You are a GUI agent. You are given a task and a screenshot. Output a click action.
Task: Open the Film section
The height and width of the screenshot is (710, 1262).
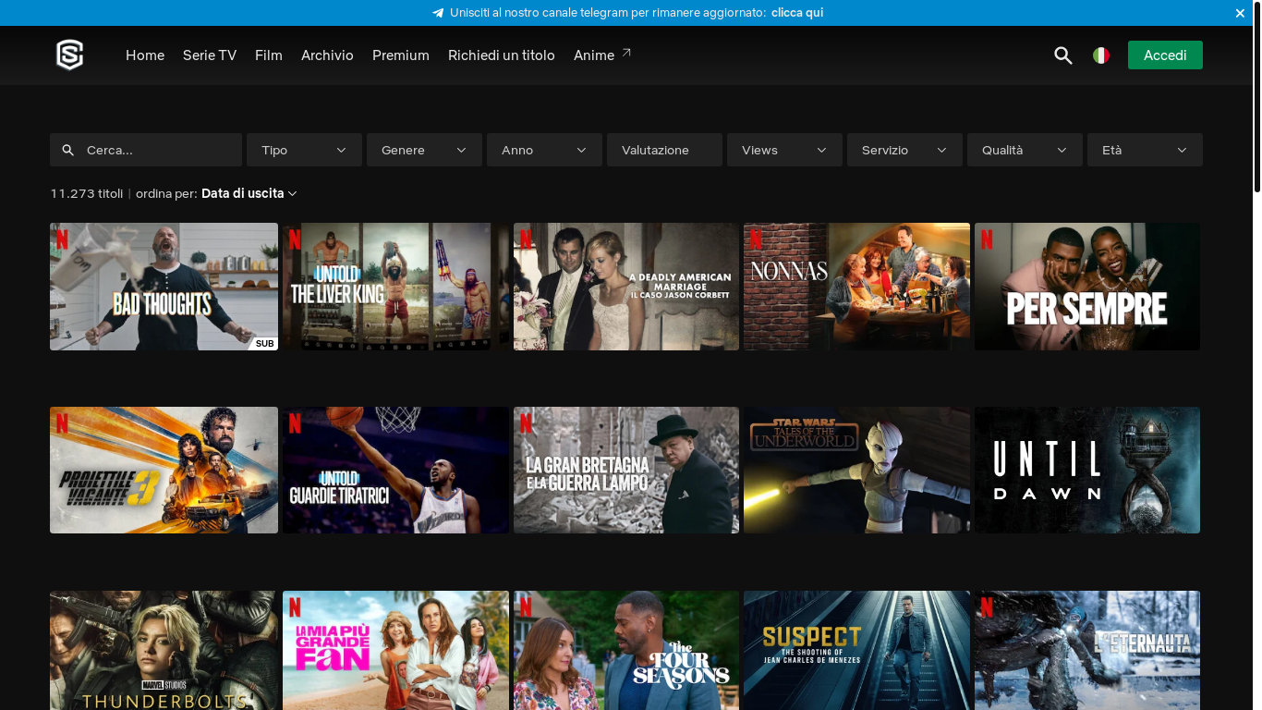coord(269,55)
